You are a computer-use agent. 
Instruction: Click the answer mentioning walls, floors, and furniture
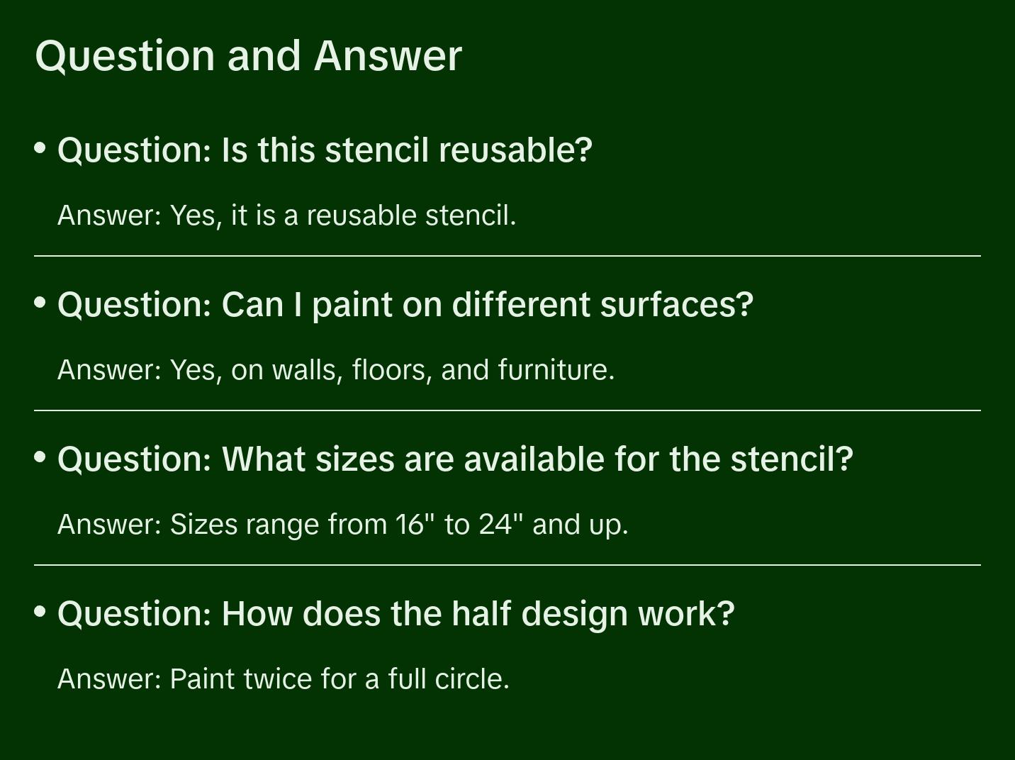point(336,370)
